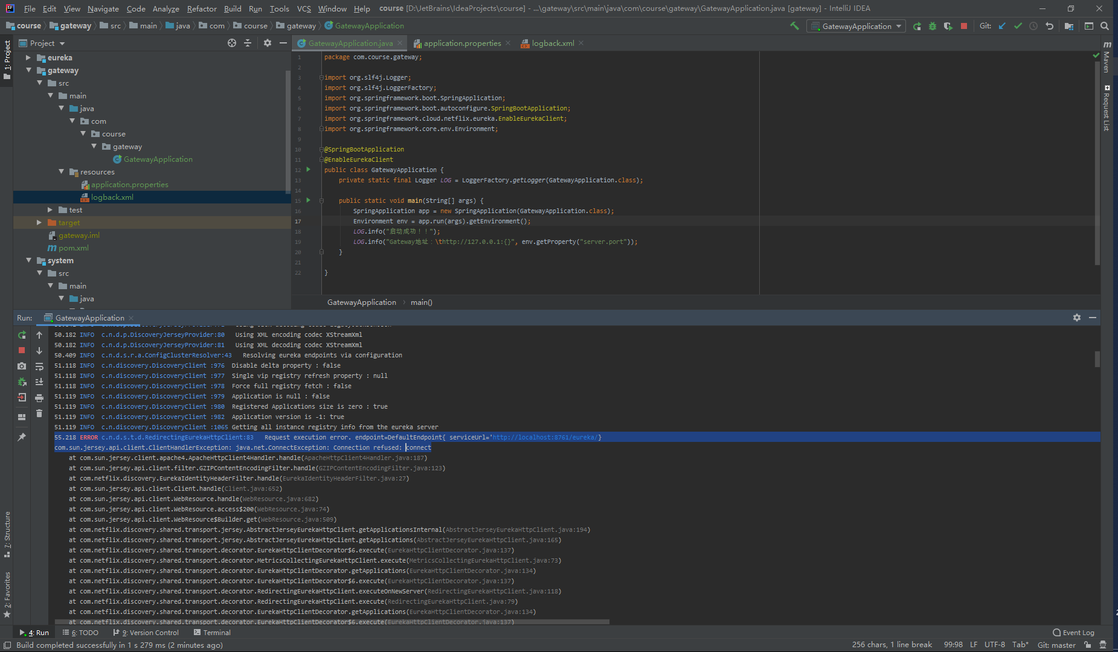Click the Git Revert undo arrow
This screenshot has height=652, width=1118.
pos(1049,26)
